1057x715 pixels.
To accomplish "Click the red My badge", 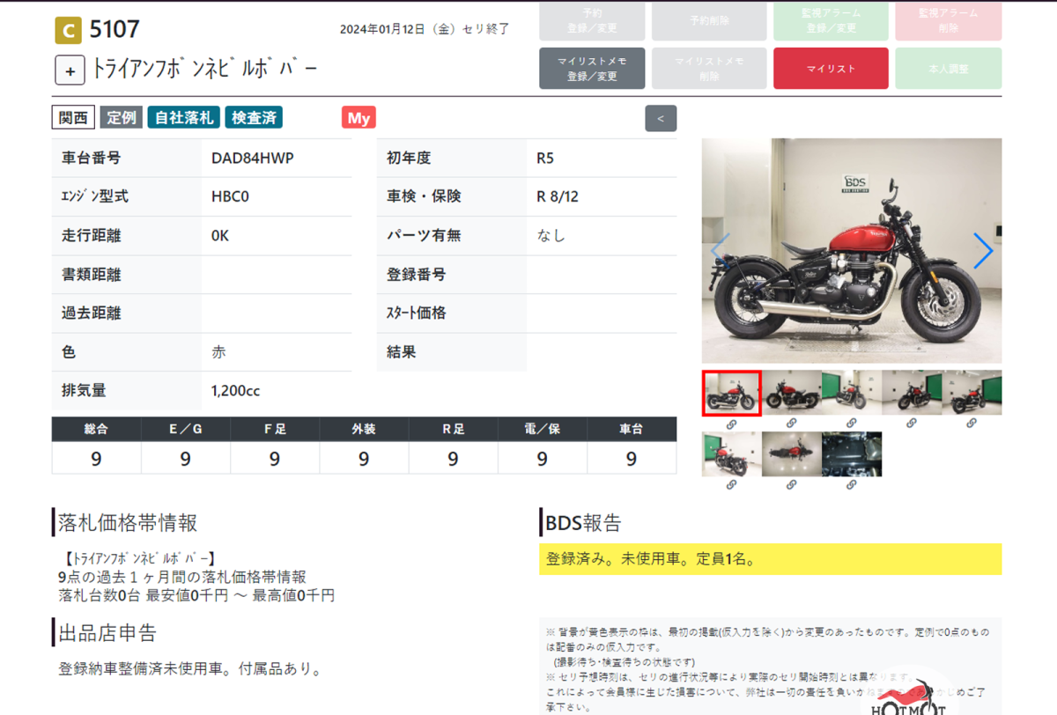I will click(x=358, y=118).
